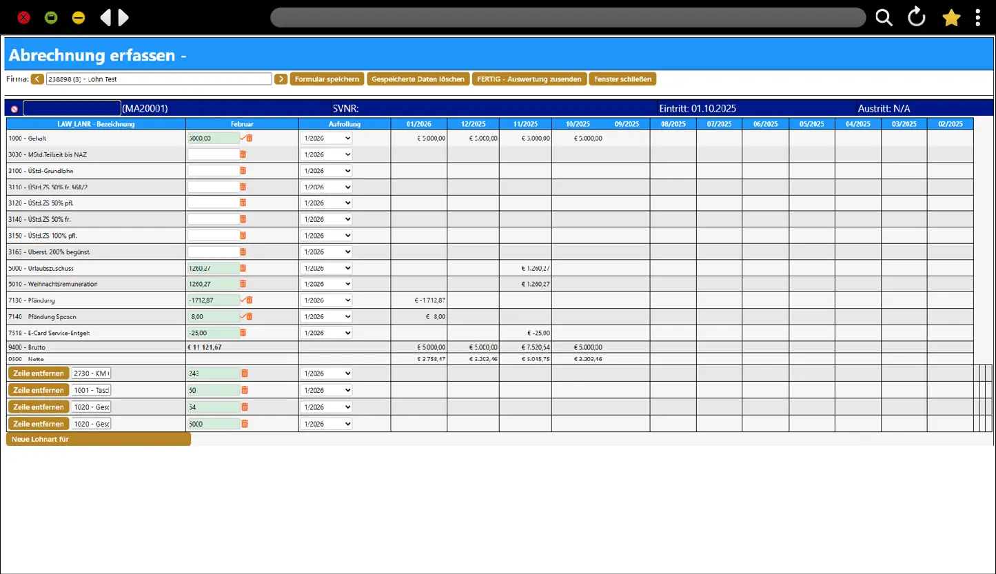This screenshot has height=574, width=996.
Task: Click the Februar input for 1000 - Gehalt
Action: click(x=214, y=138)
